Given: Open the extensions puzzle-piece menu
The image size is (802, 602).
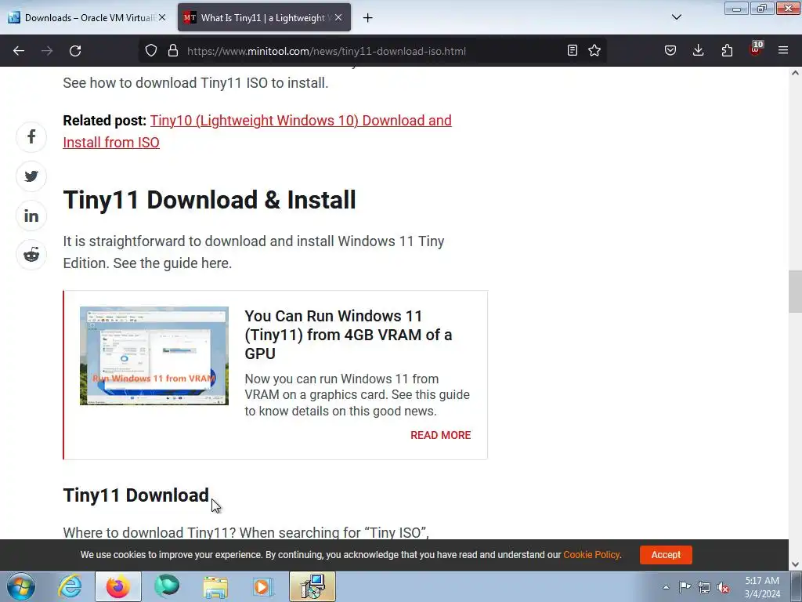Looking at the screenshot, I should tap(727, 50).
